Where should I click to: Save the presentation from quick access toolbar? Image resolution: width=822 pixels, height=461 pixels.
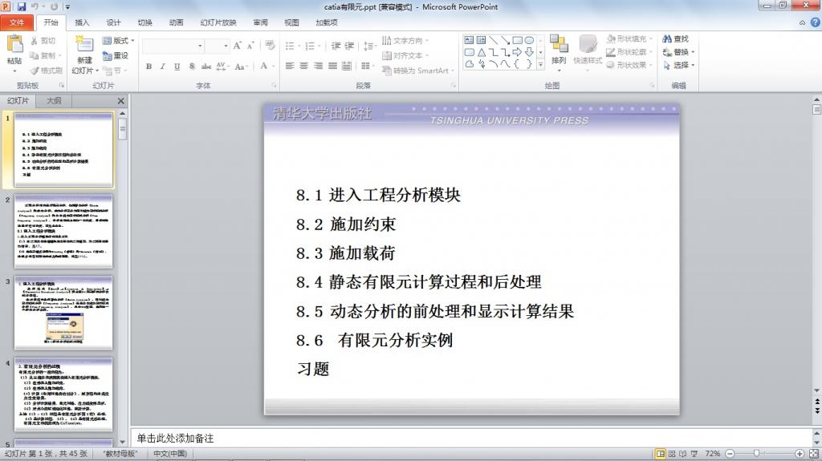click(x=22, y=6)
